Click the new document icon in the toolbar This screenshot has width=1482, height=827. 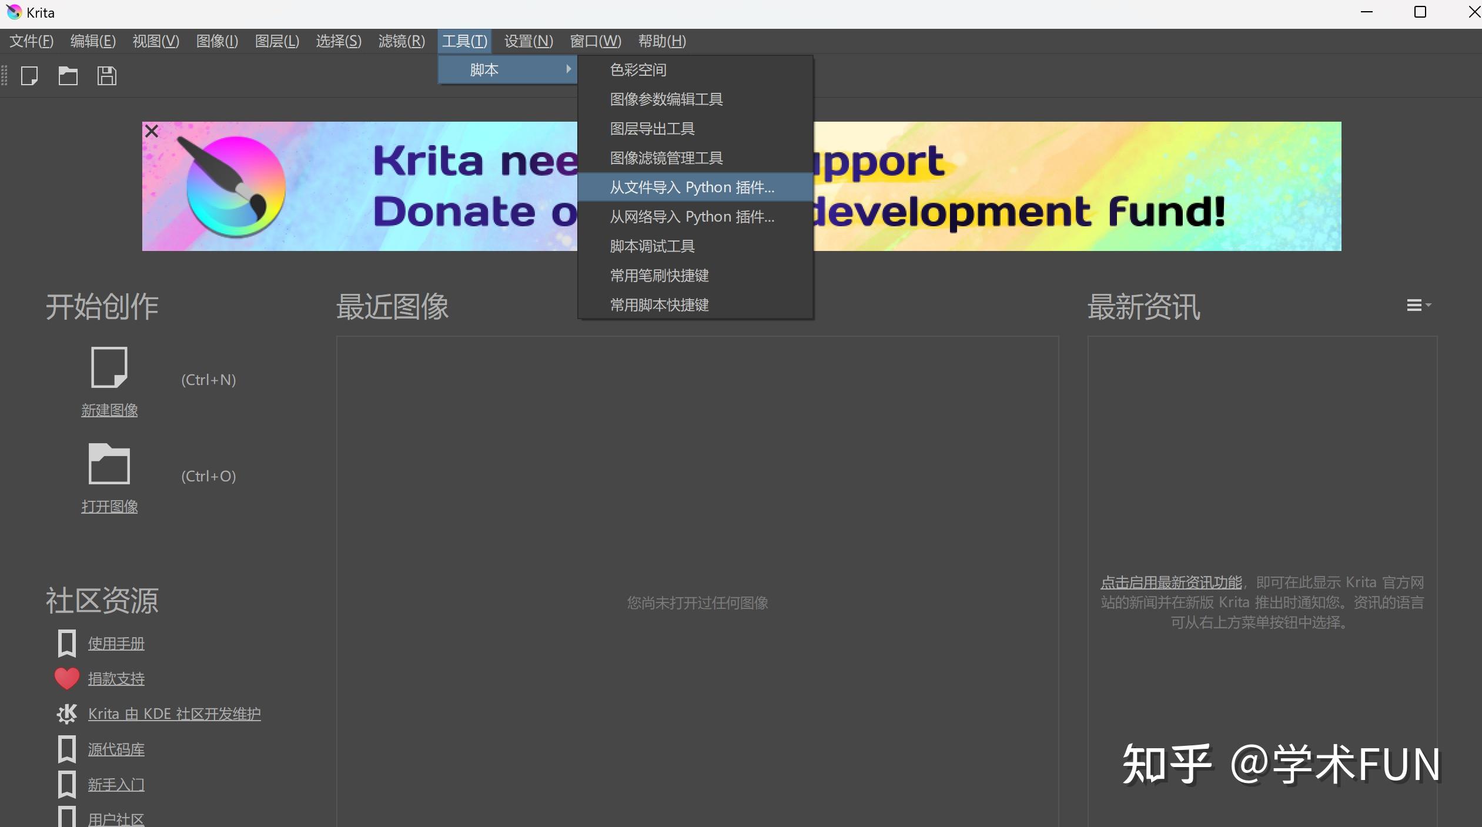pyautogui.click(x=29, y=76)
